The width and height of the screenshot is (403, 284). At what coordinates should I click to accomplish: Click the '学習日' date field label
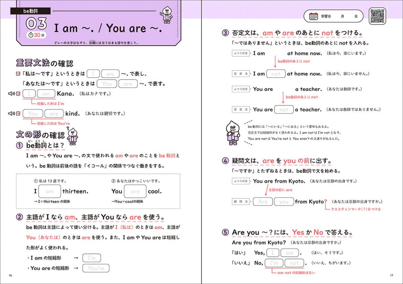pos(326,16)
